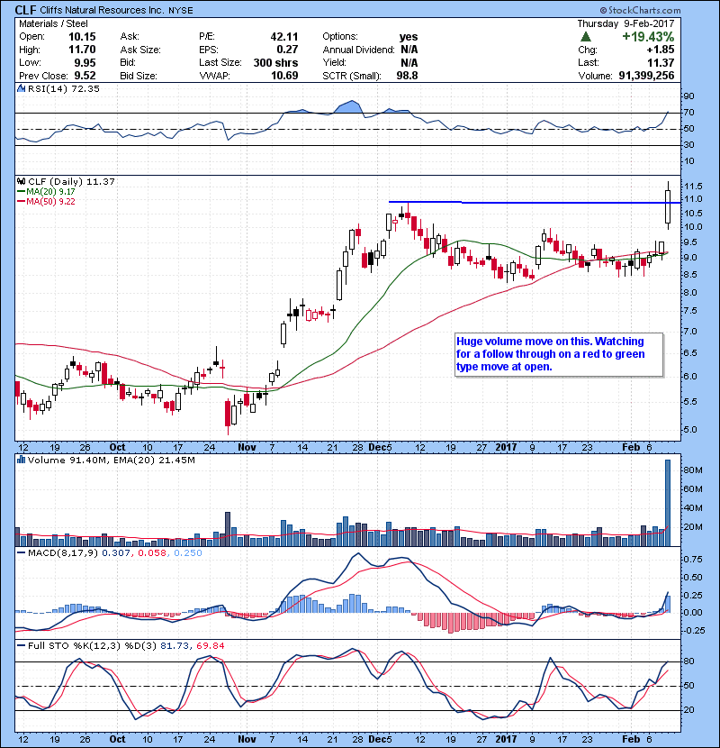The width and height of the screenshot is (720, 748).
Task: Click the Yield N/A value
Action: (x=409, y=62)
